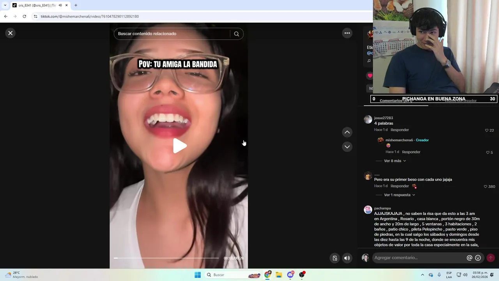The width and height of the screenshot is (499, 281).
Task: Close the TikTok video viewer with X
Action: click(x=11, y=33)
